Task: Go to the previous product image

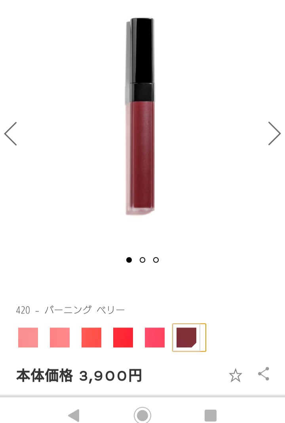Action: tap(11, 133)
